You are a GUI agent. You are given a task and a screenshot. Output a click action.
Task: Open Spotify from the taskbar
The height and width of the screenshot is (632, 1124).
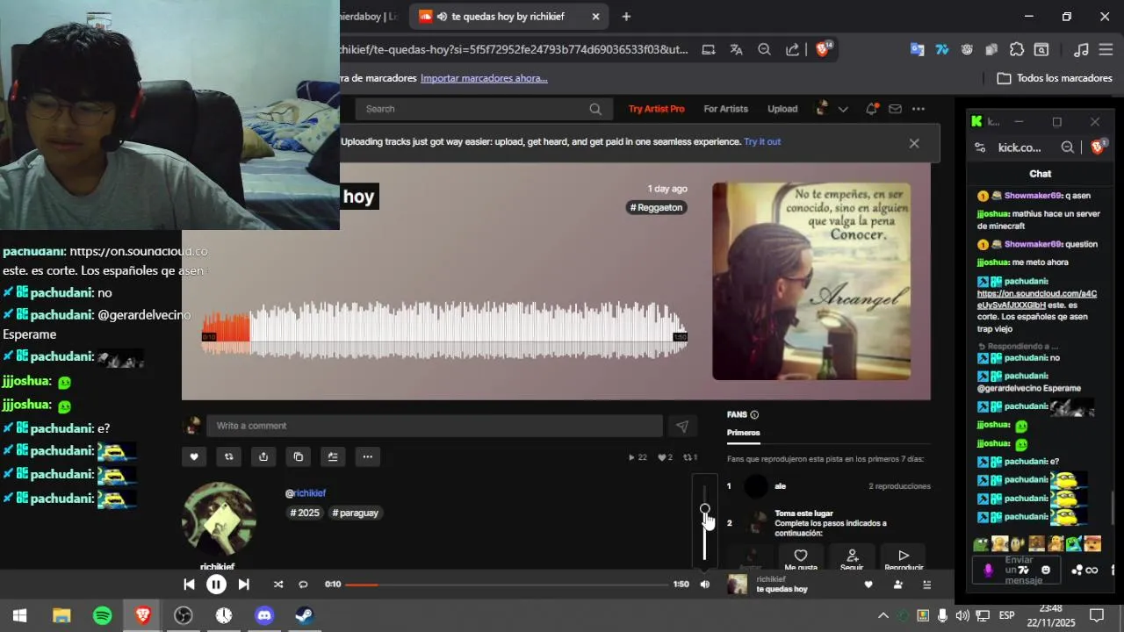(x=102, y=615)
